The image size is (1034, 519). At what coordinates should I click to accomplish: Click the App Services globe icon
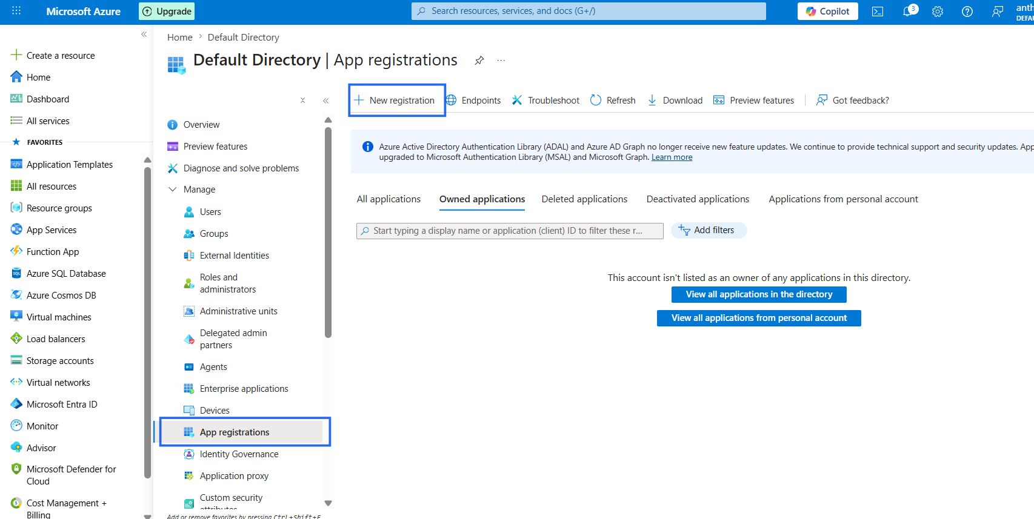point(16,230)
